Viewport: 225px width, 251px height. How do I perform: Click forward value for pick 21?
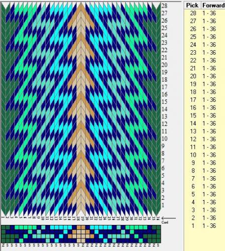[x=209, y=68]
